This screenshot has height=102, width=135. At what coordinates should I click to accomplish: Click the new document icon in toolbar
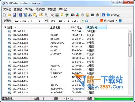pos(4,15)
